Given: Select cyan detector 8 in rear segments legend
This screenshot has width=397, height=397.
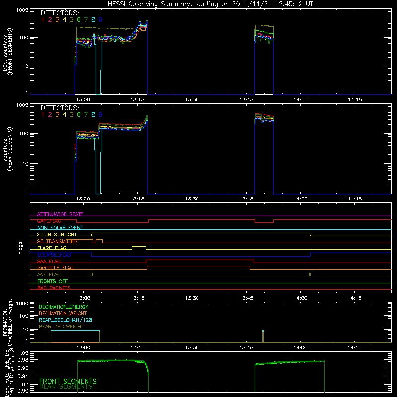Looking at the screenshot, I should [93, 115].
